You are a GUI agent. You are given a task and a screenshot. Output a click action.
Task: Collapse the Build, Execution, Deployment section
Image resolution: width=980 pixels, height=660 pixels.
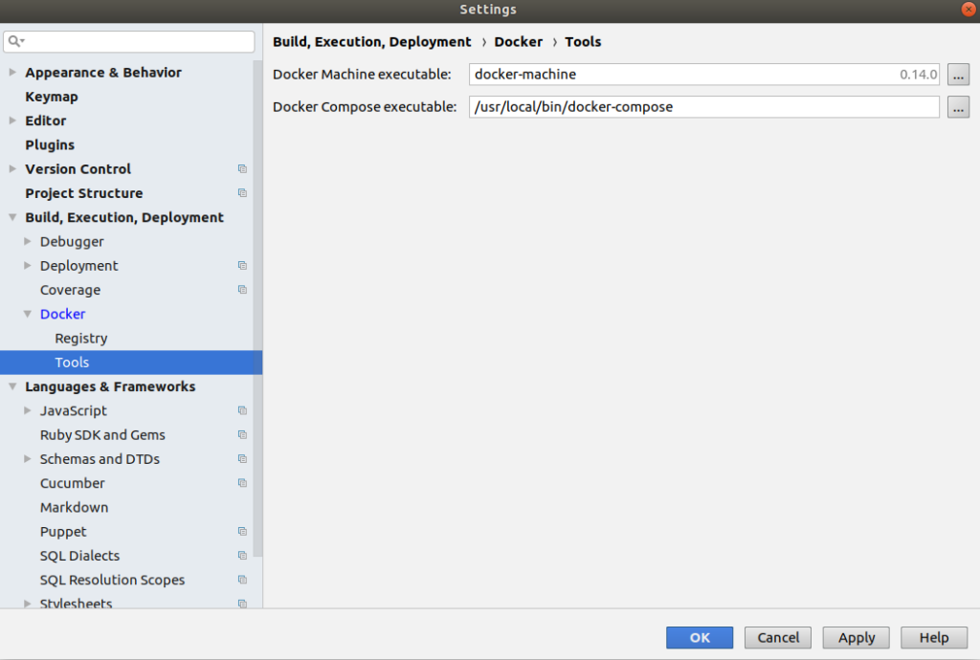11,217
